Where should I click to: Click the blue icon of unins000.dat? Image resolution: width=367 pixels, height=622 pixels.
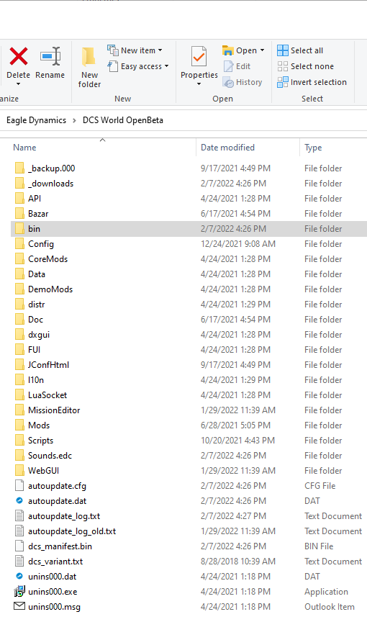(x=19, y=576)
